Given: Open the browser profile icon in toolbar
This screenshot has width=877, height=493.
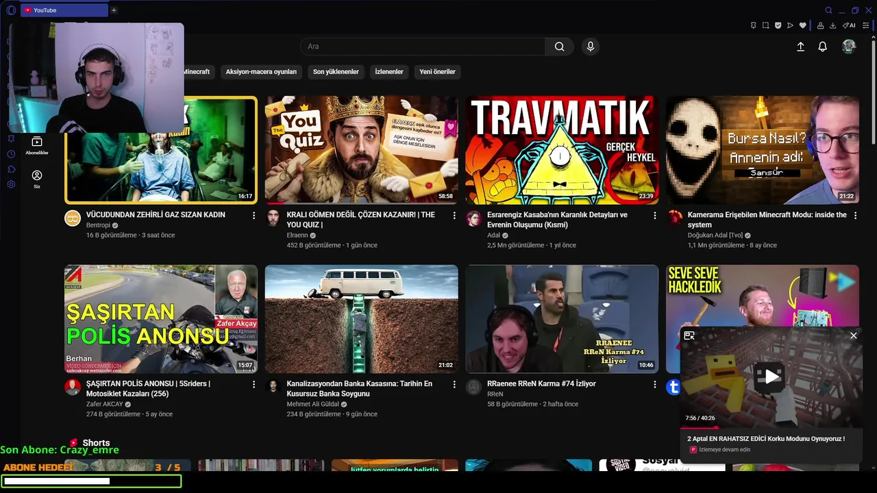Looking at the screenshot, I should tap(820, 25).
